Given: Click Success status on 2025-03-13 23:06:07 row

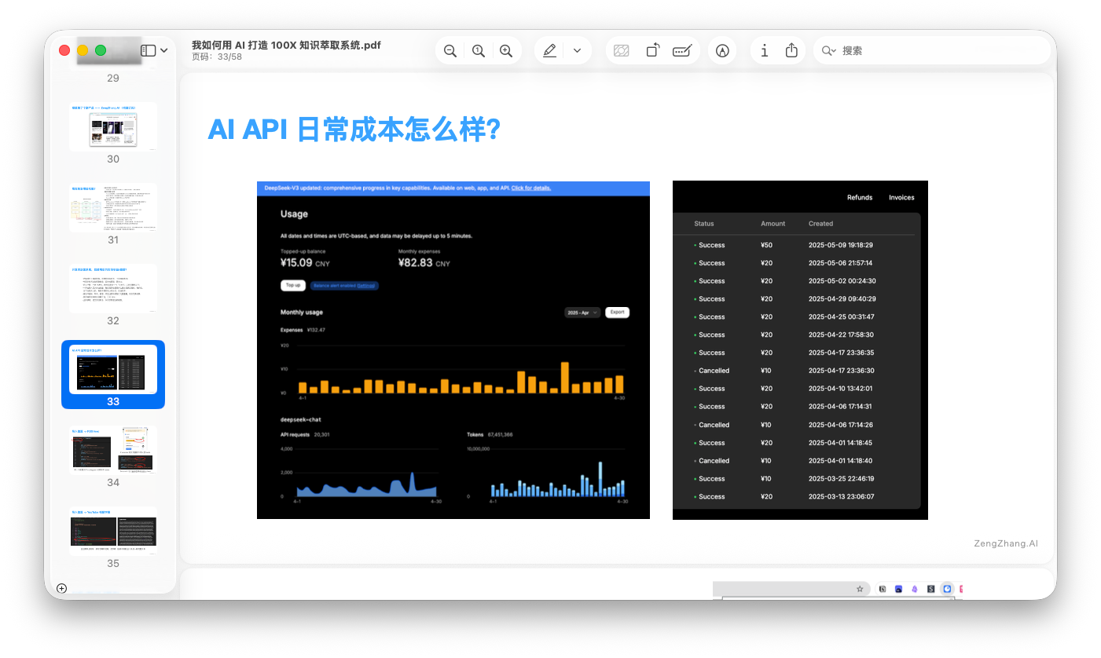Looking at the screenshot, I should (711, 496).
